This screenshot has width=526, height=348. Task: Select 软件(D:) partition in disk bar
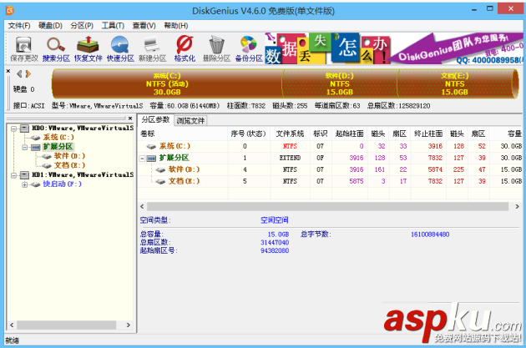pos(340,83)
